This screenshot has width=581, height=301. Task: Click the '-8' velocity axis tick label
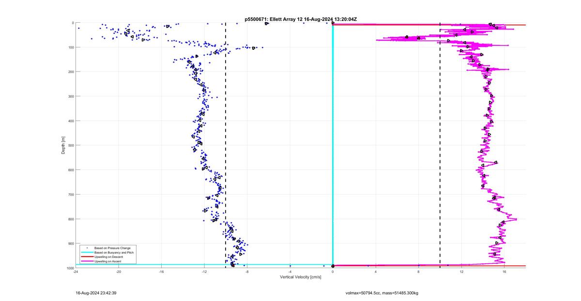[x=247, y=272]
